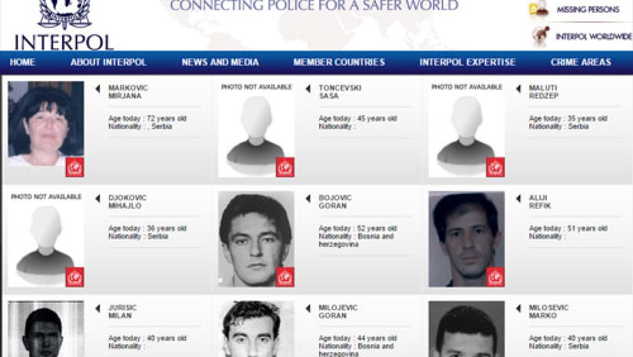Click the Milojevic Goran photo
The height and width of the screenshot is (357, 633).
coord(256,329)
